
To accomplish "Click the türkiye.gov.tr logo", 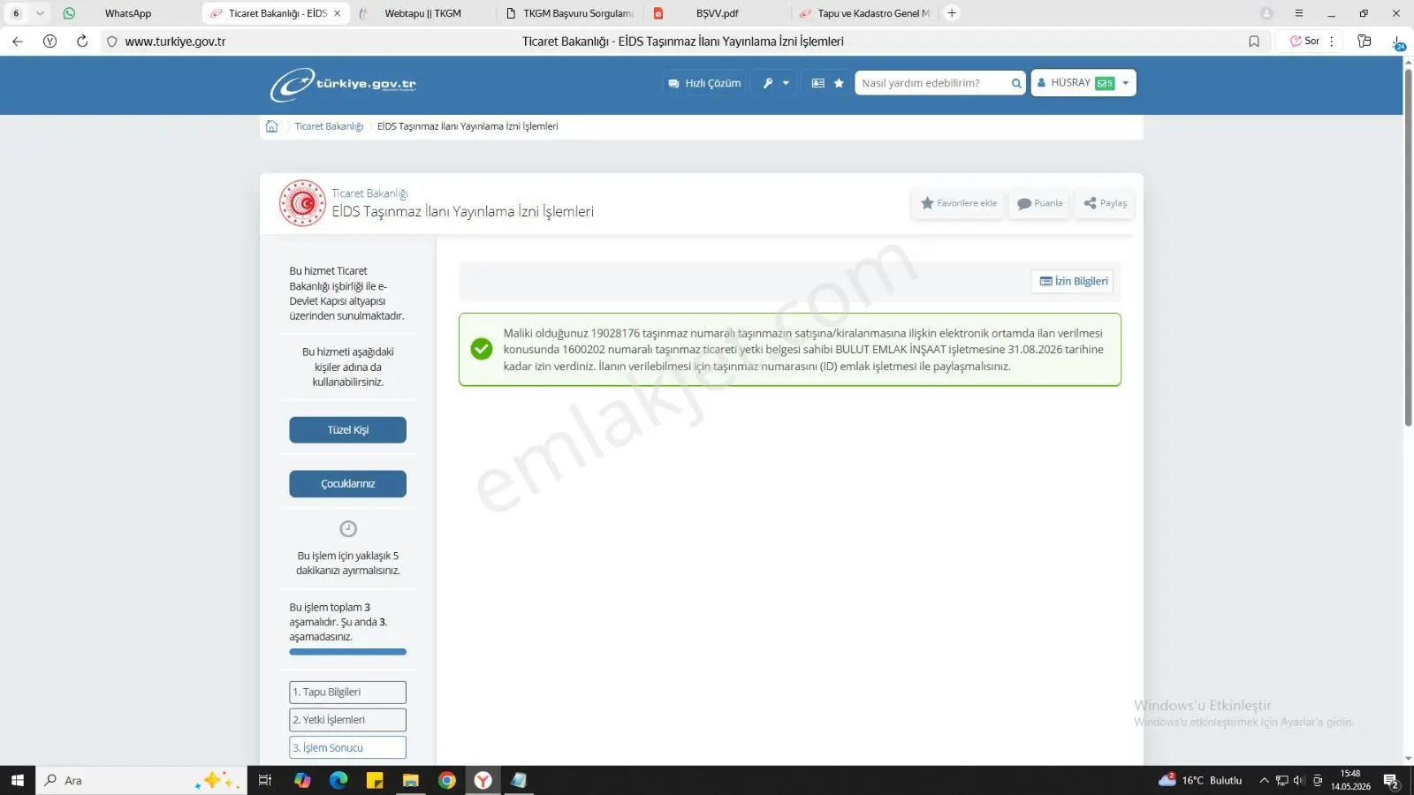I will tap(343, 85).
